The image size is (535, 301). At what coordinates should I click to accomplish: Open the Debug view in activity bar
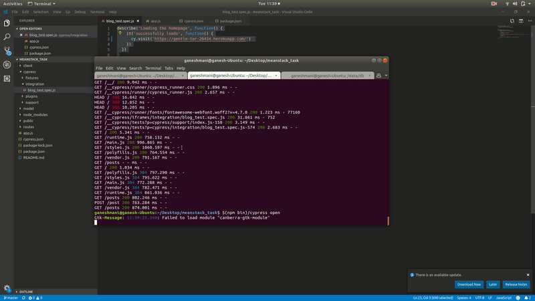pyautogui.click(x=7, y=64)
